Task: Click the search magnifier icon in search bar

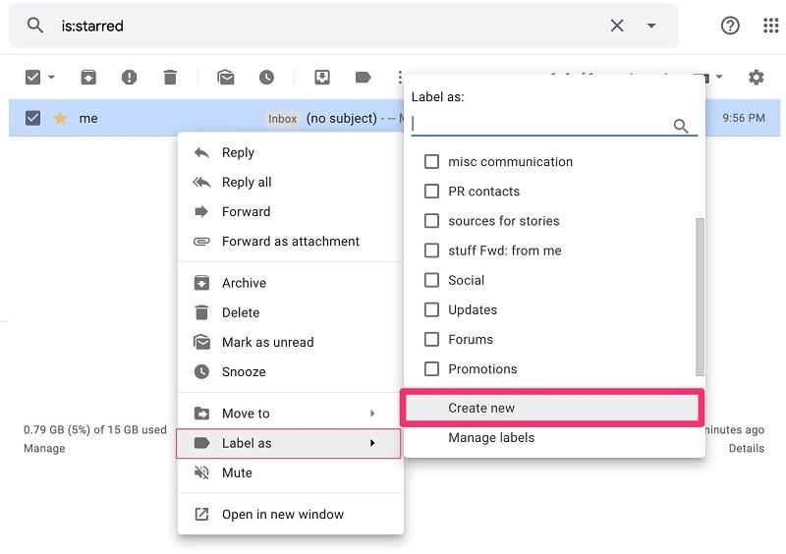Action: tap(34, 25)
